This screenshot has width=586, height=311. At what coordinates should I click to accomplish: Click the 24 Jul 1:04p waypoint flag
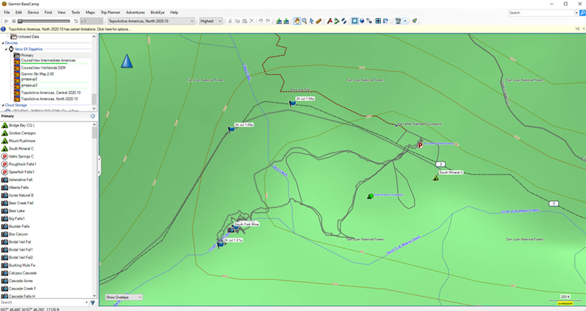pyautogui.click(x=292, y=103)
